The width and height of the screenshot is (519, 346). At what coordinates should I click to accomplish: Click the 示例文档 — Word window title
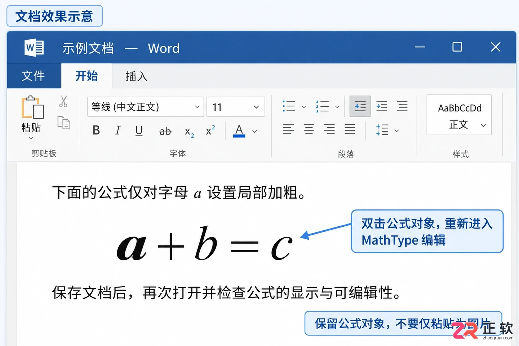121,48
